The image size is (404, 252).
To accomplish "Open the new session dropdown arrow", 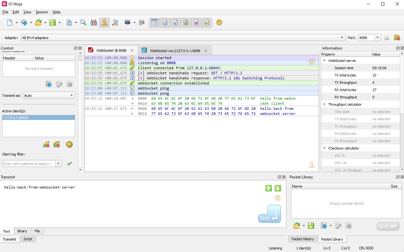I will coord(17,23).
